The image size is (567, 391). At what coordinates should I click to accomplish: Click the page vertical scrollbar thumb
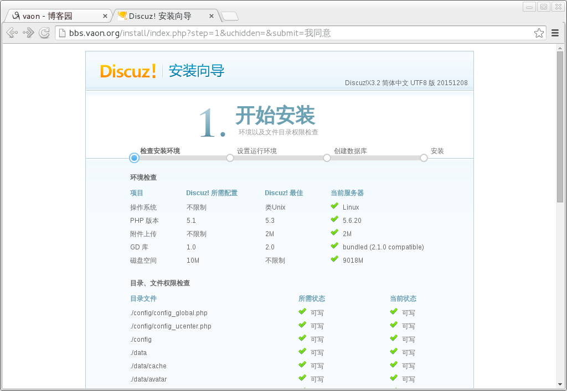coord(560,126)
